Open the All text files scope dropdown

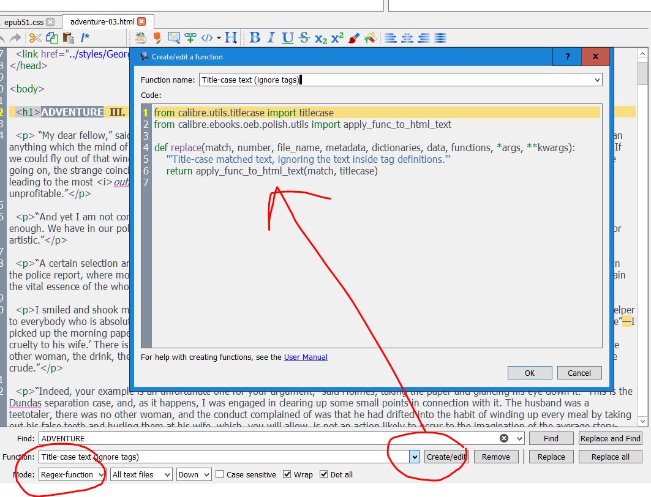[141, 474]
